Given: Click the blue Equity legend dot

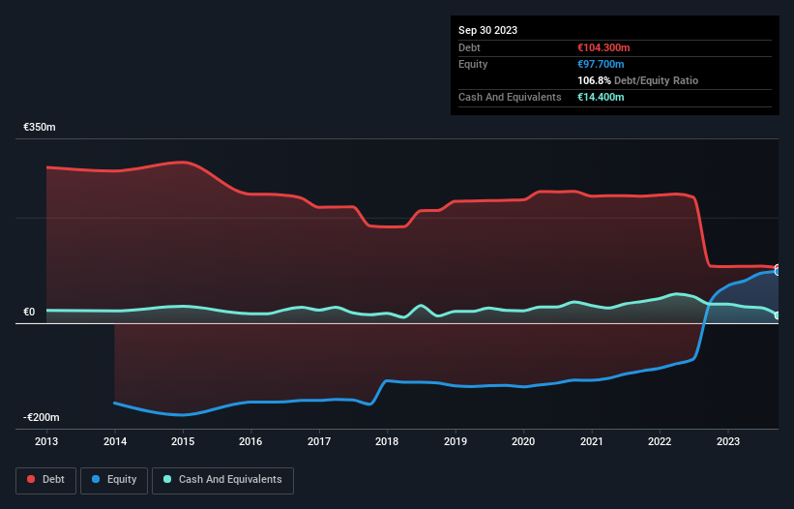Looking at the screenshot, I should click(x=96, y=479).
